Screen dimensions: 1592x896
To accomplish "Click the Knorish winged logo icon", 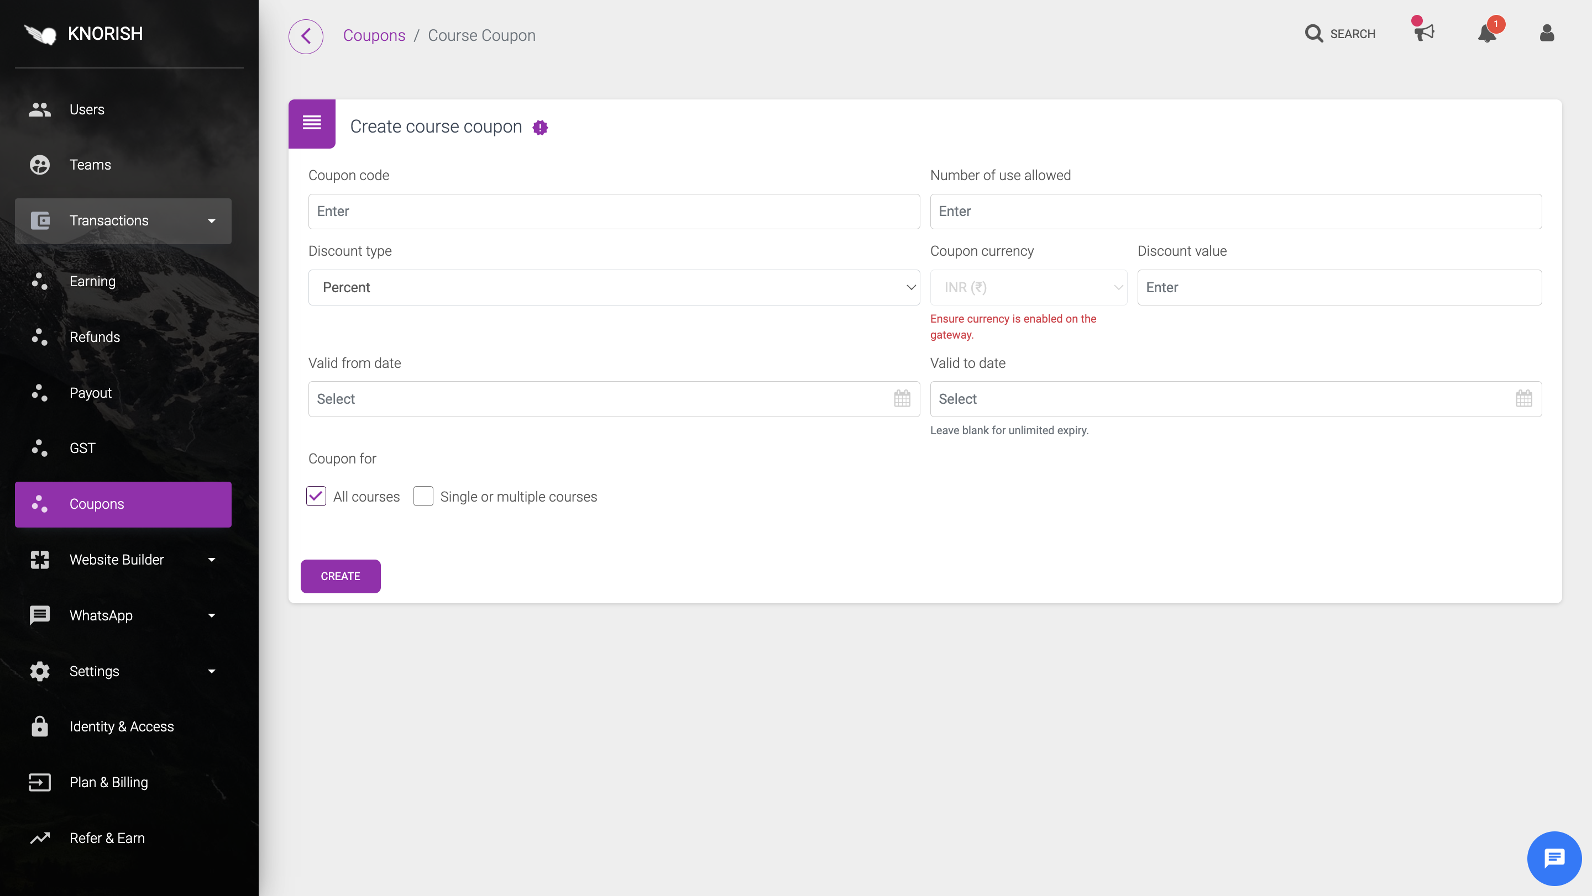I will coord(40,34).
